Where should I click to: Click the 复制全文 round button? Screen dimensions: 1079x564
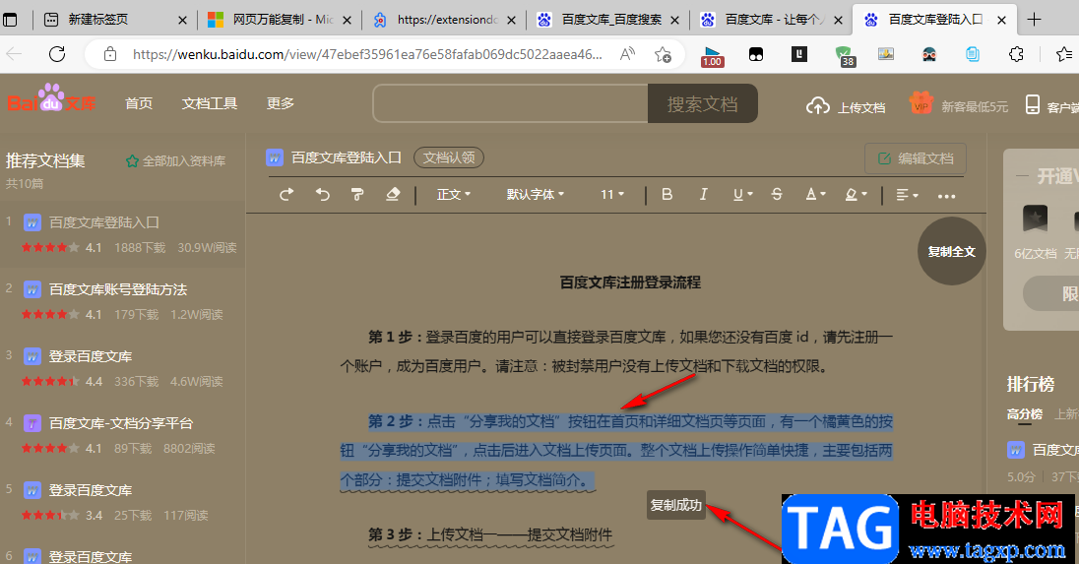pyautogui.click(x=952, y=251)
